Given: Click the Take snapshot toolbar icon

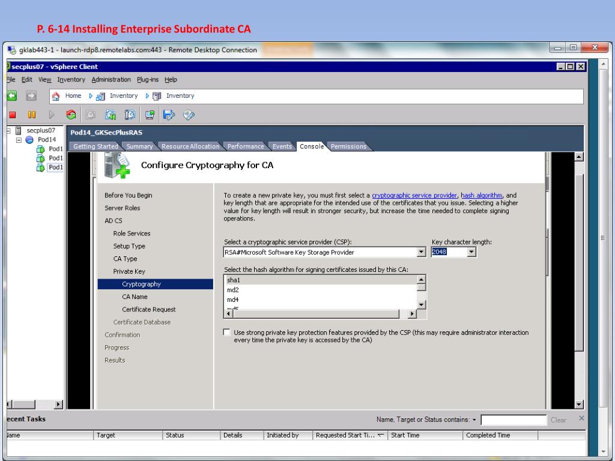Looking at the screenshot, I should 111,115.
